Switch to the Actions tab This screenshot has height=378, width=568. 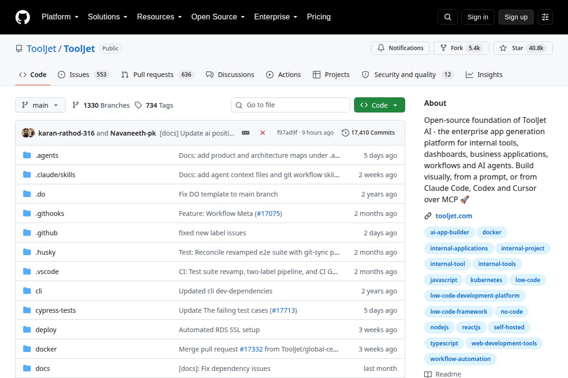click(x=284, y=75)
